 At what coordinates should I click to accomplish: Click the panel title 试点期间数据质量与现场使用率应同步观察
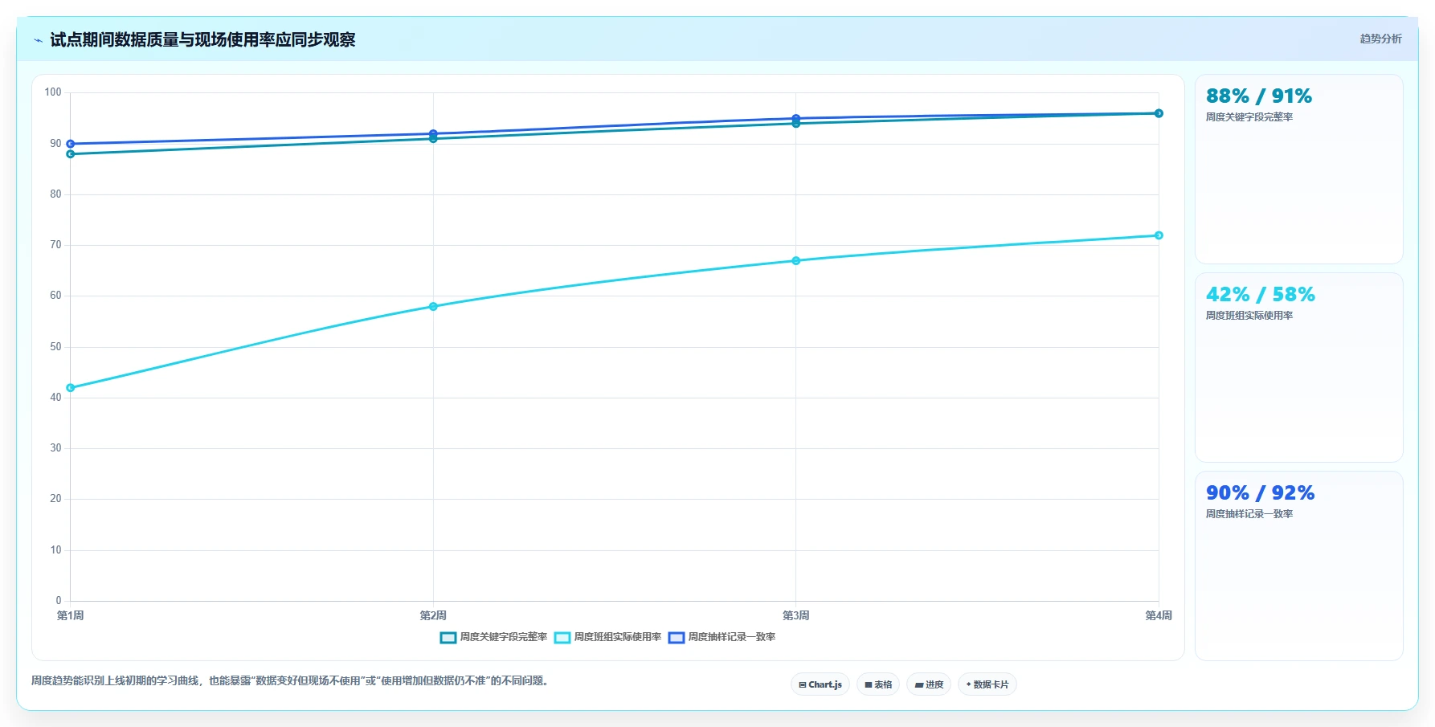(202, 40)
